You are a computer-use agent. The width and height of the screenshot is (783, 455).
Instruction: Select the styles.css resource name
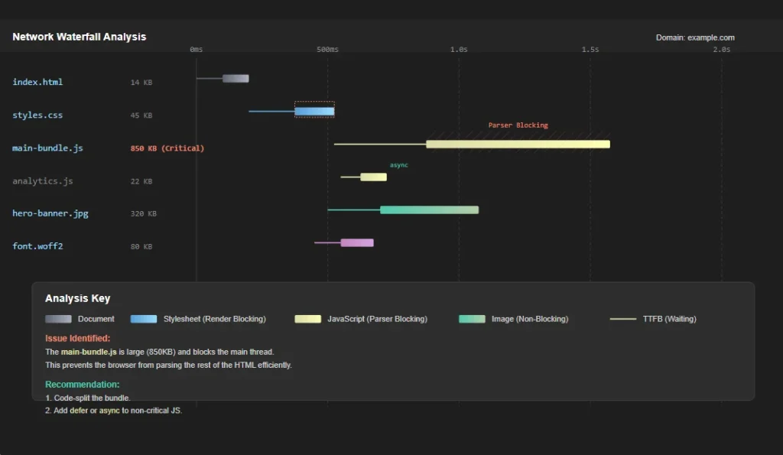point(37,115)
